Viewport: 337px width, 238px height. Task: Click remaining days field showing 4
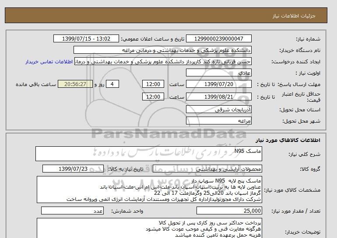112,84
